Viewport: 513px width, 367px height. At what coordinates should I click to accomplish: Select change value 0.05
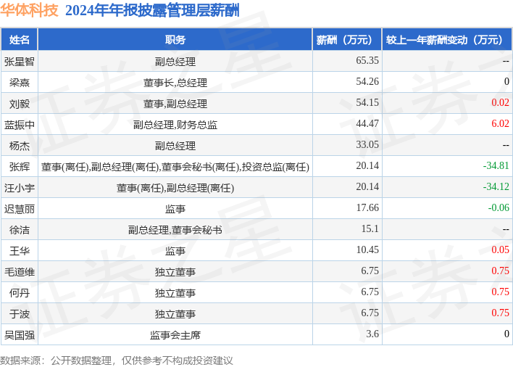[500, 250]
